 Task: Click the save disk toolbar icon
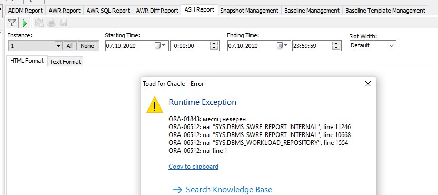(x=64, y=23)
